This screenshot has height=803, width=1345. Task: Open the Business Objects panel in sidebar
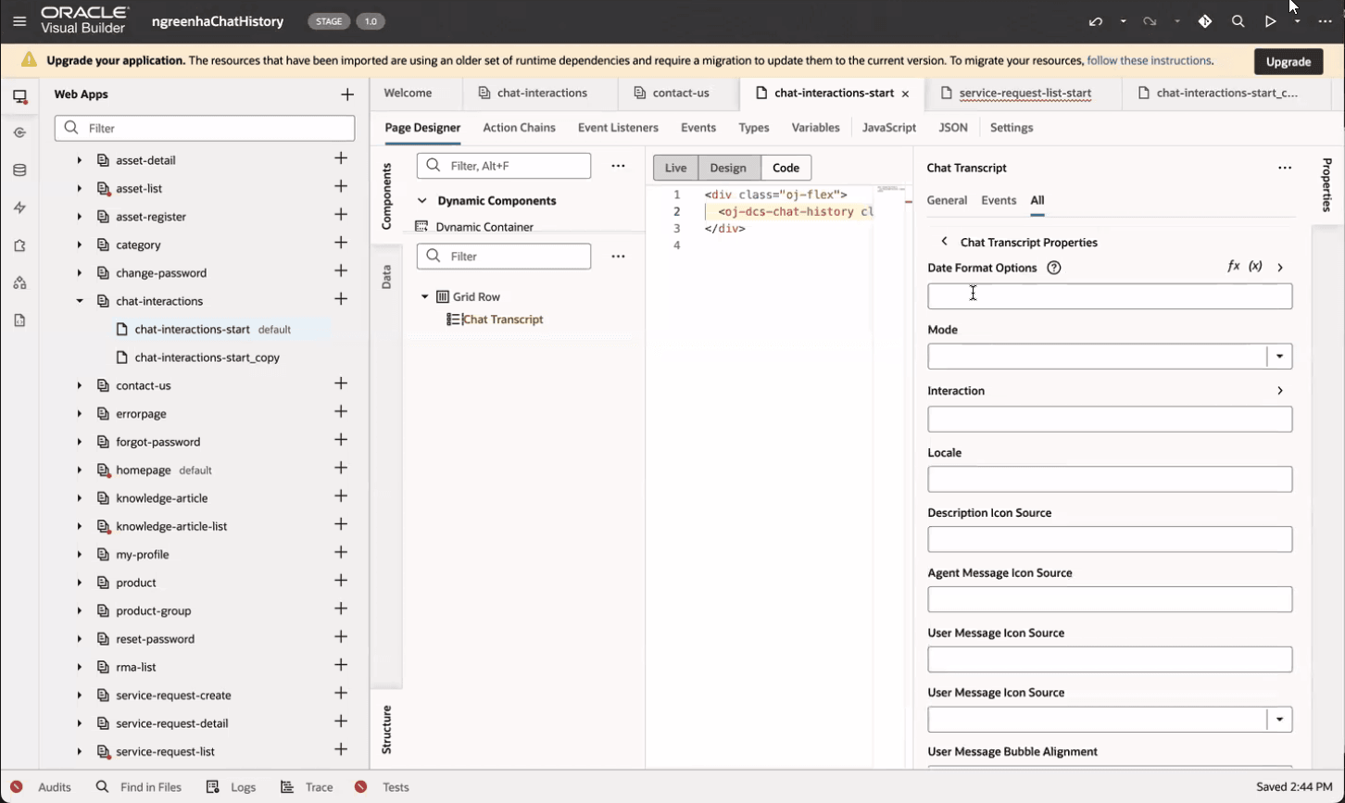pyautogui.click(x=19, y=169)
